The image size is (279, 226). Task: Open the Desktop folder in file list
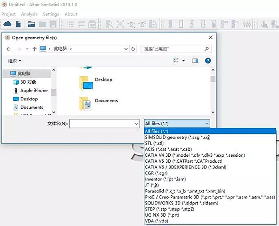pos(96,83)
